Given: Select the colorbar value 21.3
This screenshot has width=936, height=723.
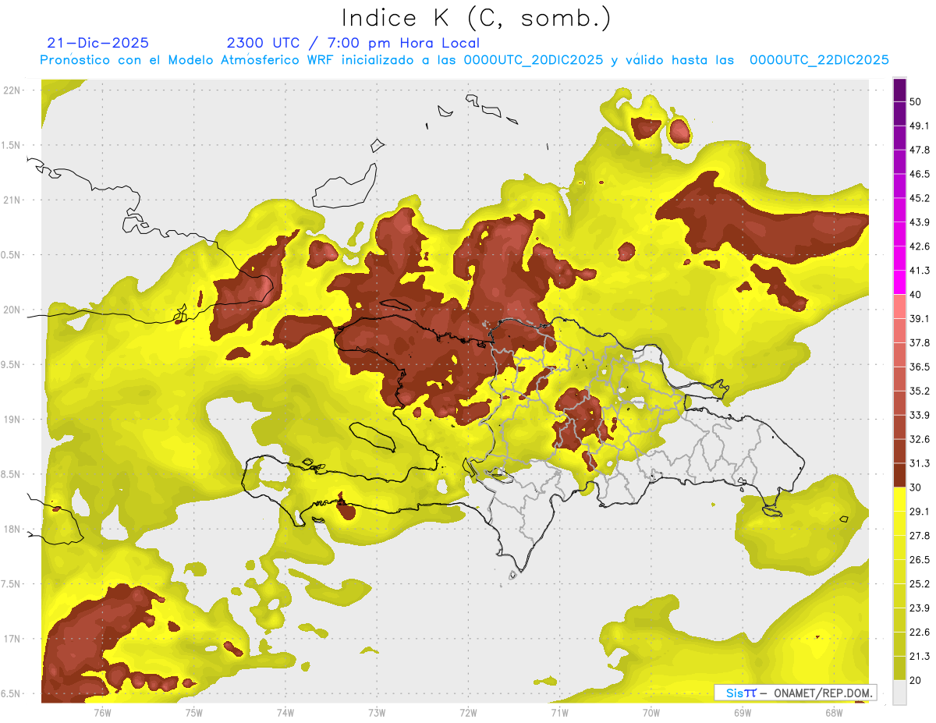Looking at the screenshot, I should coord(920,656).
